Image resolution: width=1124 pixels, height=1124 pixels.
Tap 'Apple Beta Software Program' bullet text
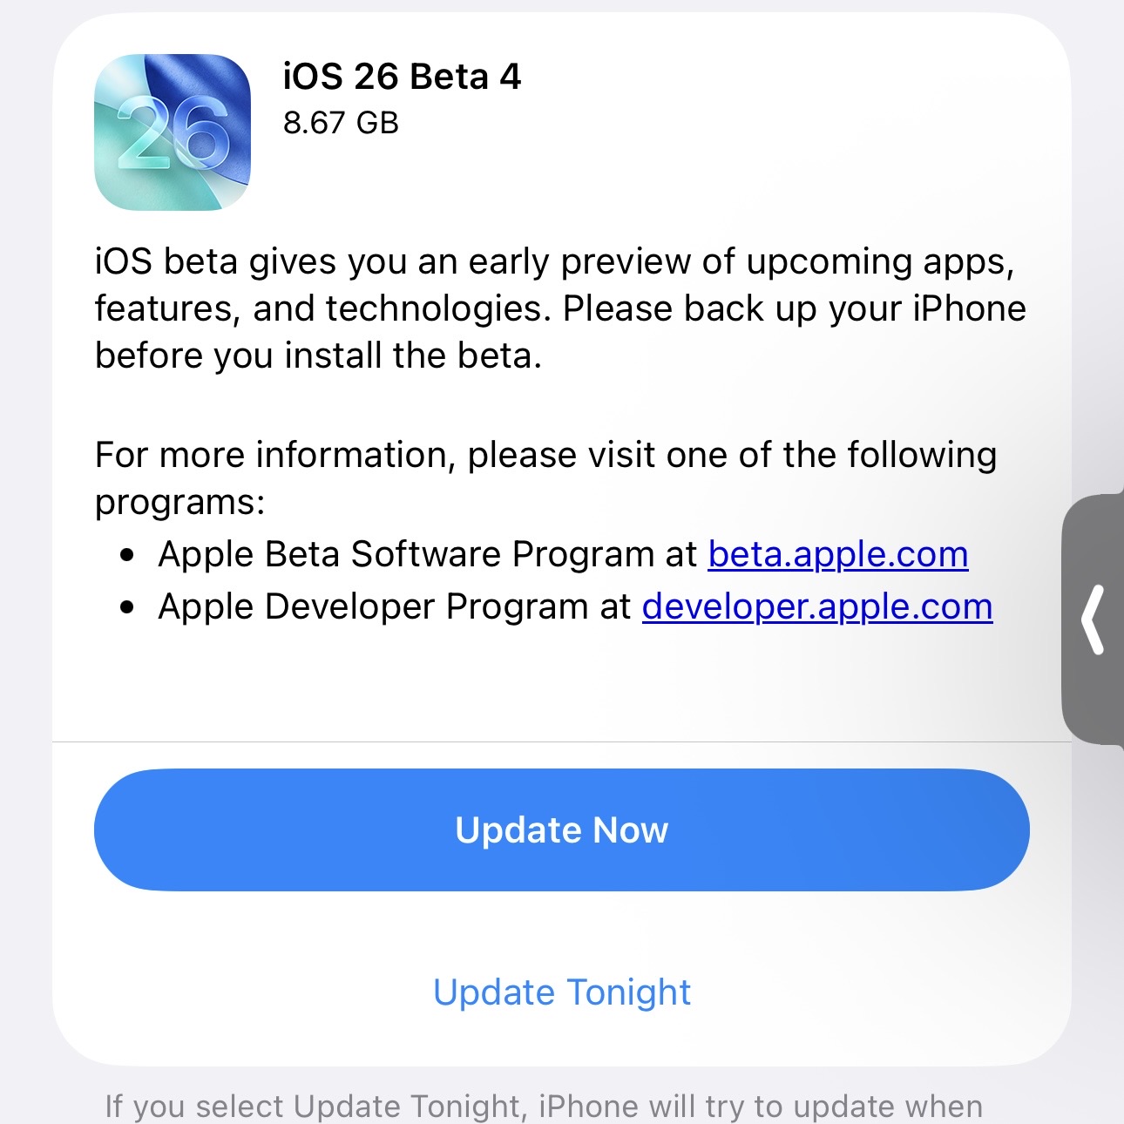point(427,555)
